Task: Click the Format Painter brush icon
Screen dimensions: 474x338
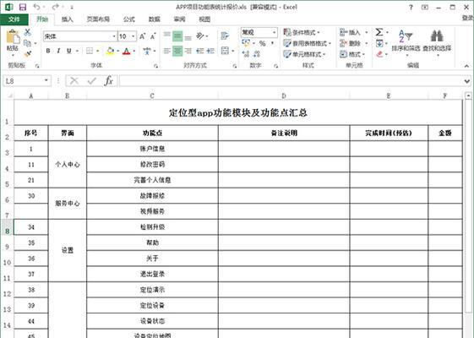Action: click(28, 54)
